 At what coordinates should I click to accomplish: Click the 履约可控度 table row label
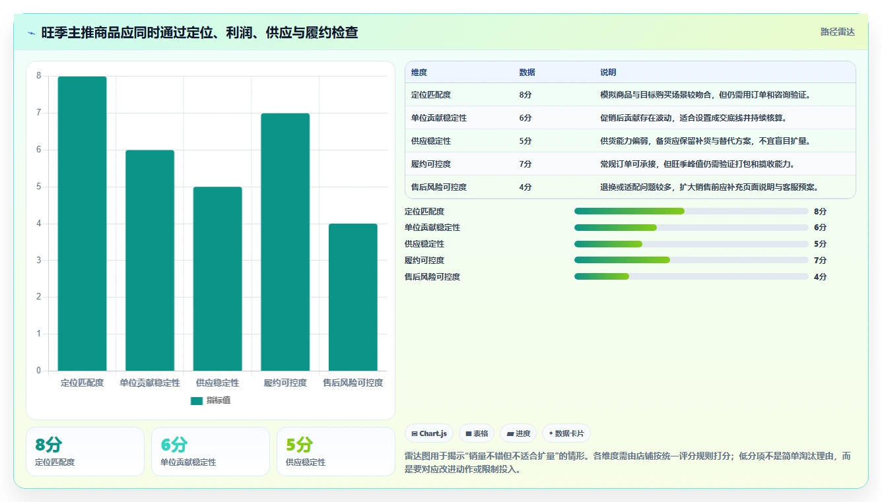tap(431, 164)
